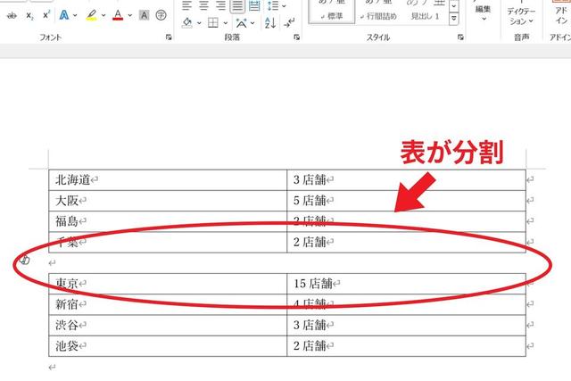Image resolution: width=571 pixels, height=381 pixels.
Task: Toggle justify alignment
Action: coord(237,5)
